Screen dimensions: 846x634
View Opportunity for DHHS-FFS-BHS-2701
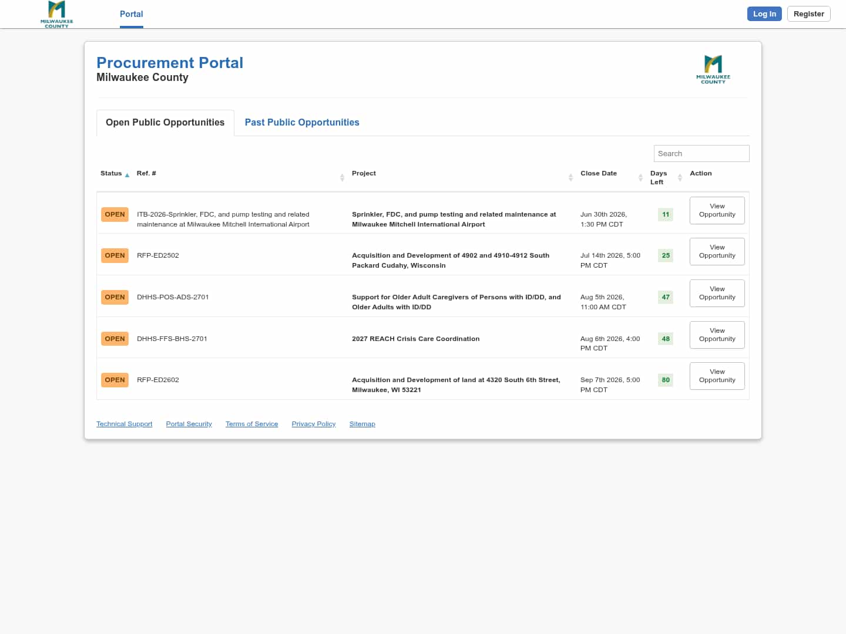717,335
